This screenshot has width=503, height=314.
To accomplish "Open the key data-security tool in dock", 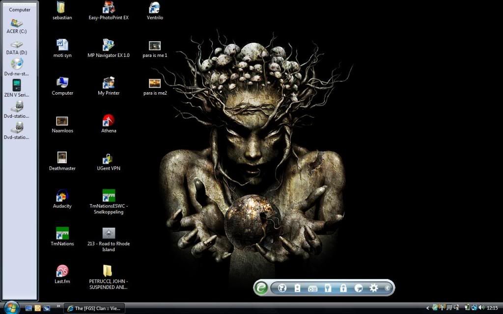I will point(328,288).
